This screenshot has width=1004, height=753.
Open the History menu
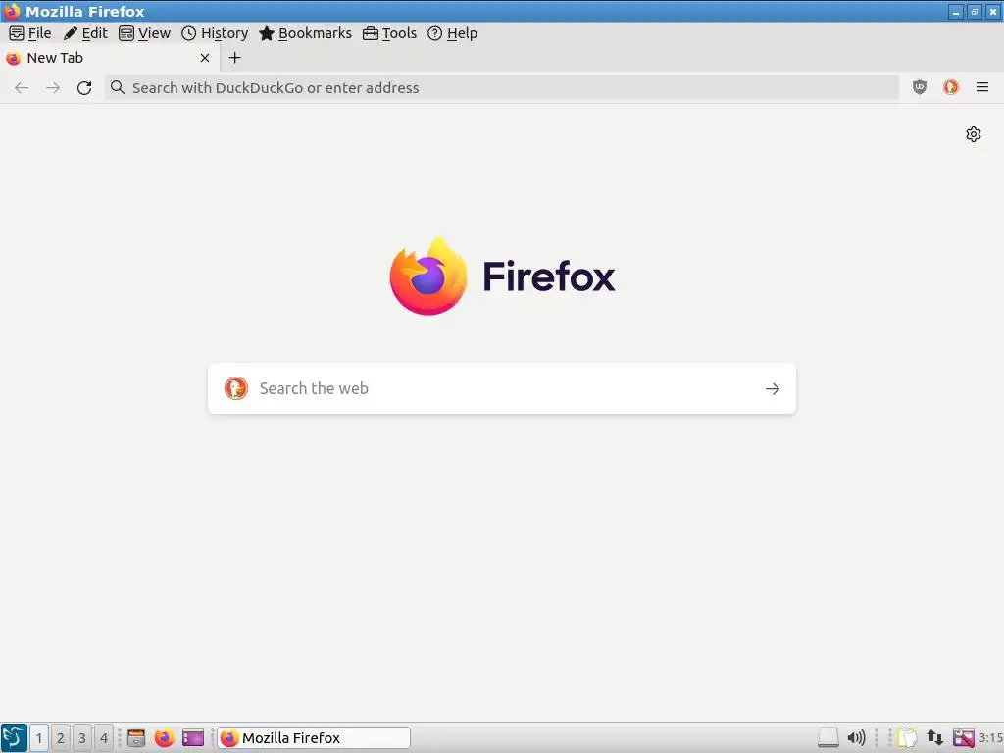point(215,33)
